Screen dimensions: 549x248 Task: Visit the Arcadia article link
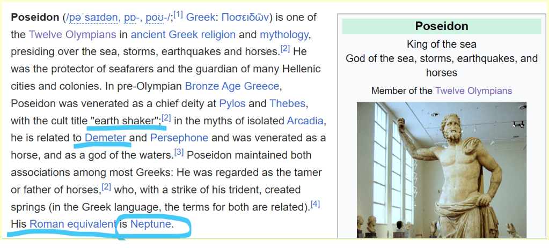(x=306, y=121)
